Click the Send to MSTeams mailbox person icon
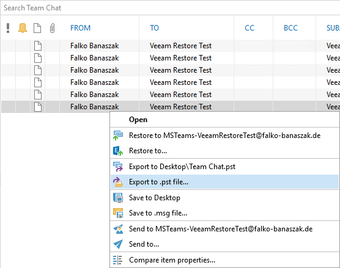Image resolution: width=340 pixels, height=268 pixels. pyautogui.click(x=118, y=229)
